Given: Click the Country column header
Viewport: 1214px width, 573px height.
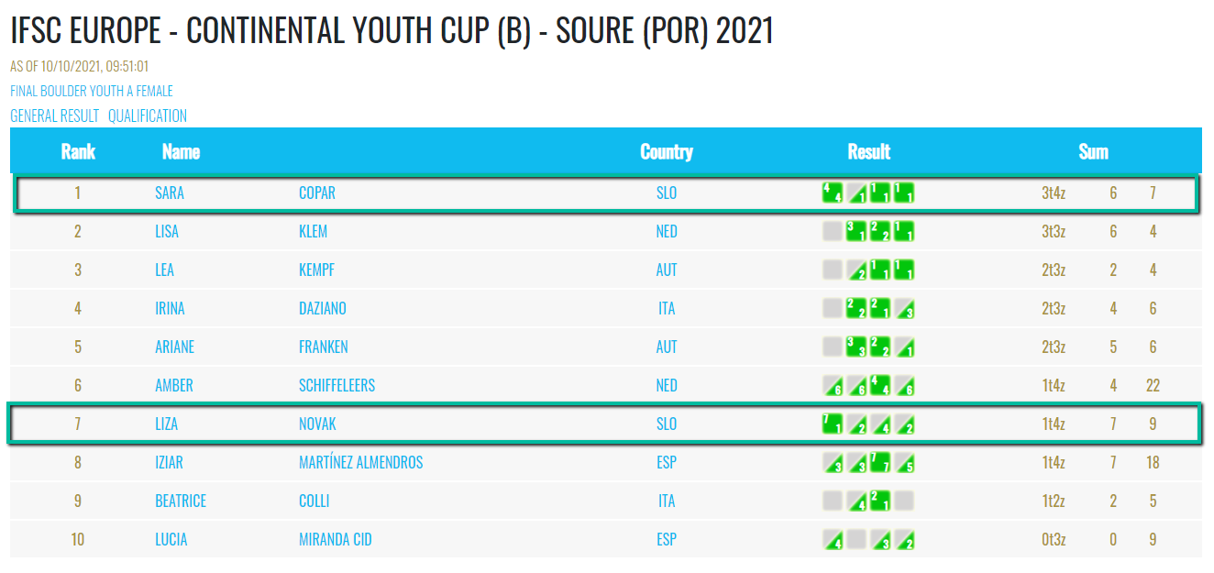Looking at the screenshot, I should [667, 151].
